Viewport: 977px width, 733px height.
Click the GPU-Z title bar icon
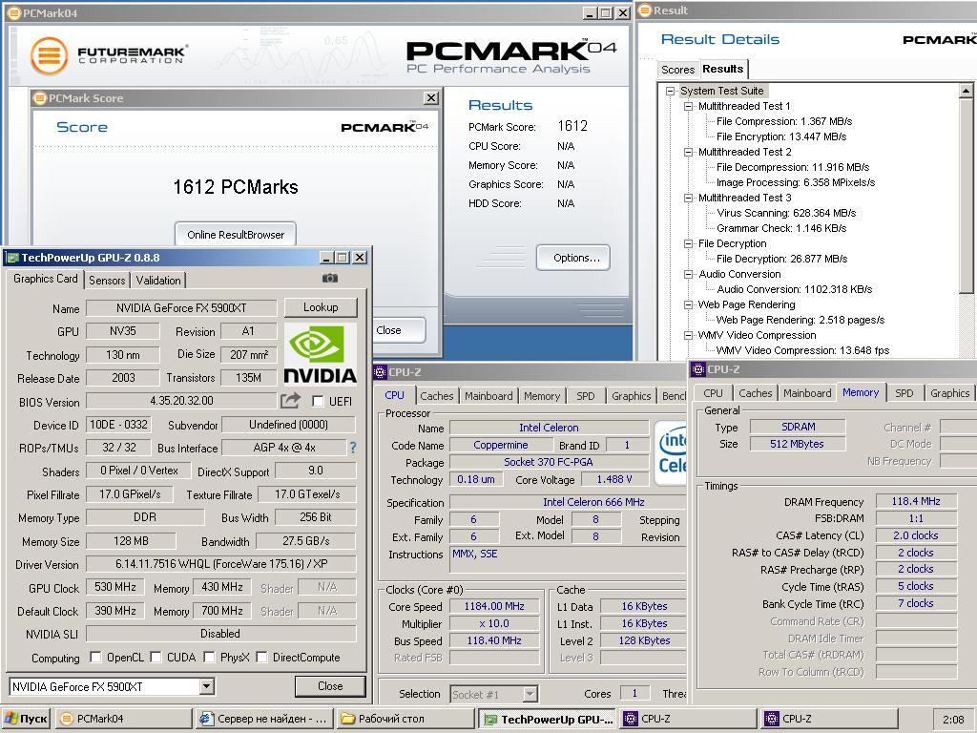(11, 258)
